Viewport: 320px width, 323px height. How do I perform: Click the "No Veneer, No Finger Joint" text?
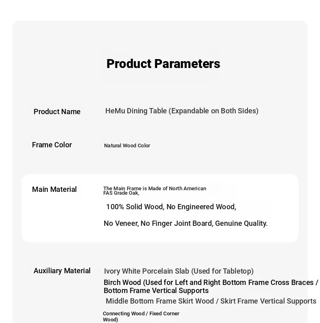[158, 223]
